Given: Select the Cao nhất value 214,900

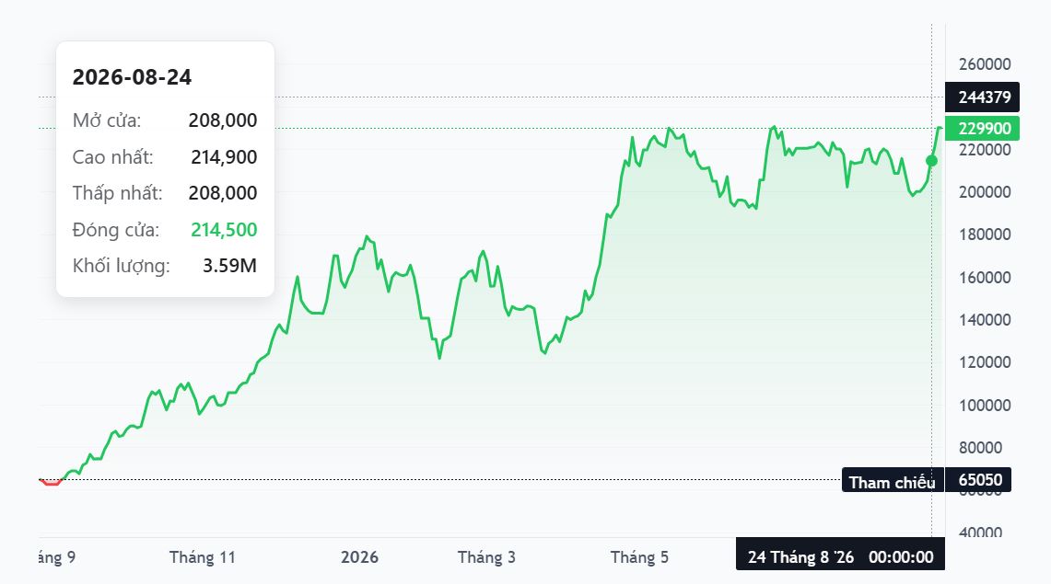Looking at the screenshot, I should pyautogui.click(x=224, y=157).
